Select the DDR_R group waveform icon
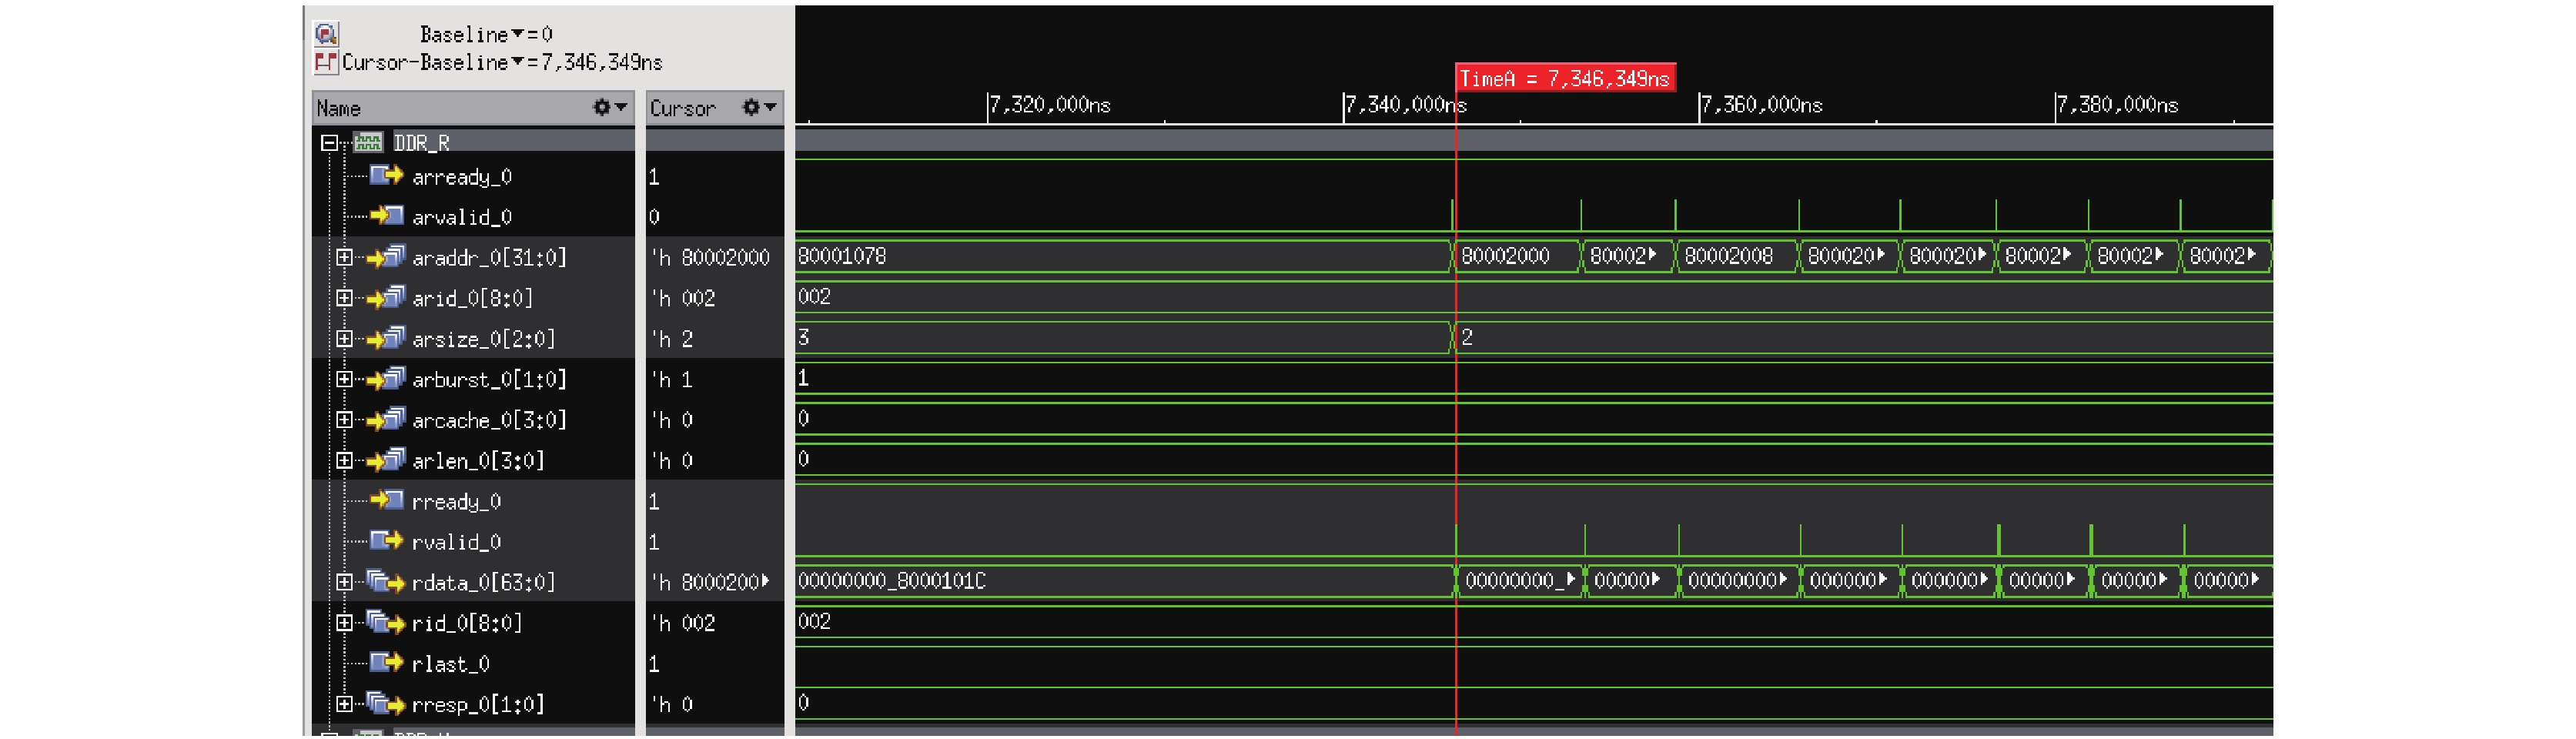This screenshot has height=739, width=2576. pyautogui.click(x=368, y=143)
